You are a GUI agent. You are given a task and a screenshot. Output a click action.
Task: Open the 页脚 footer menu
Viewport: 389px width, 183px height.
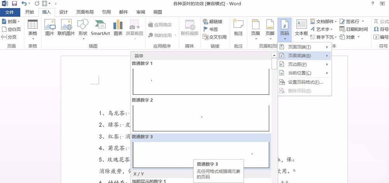point(270,30)
